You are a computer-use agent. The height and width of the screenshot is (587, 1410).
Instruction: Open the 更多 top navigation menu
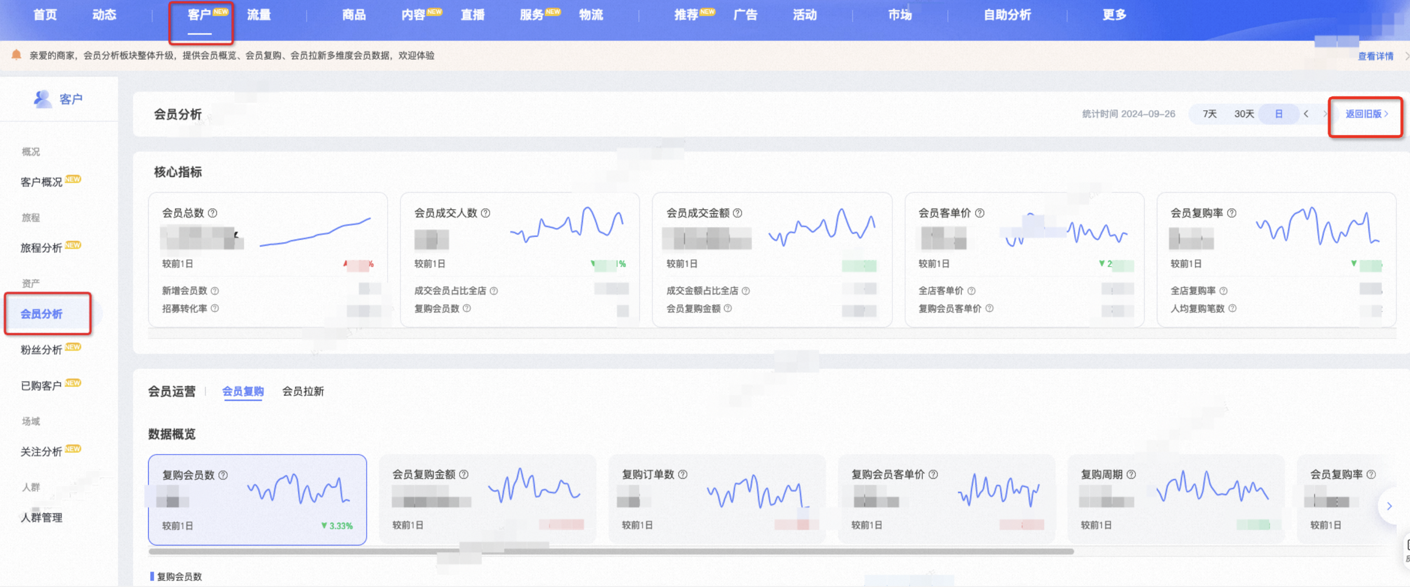click(1115, 15)
